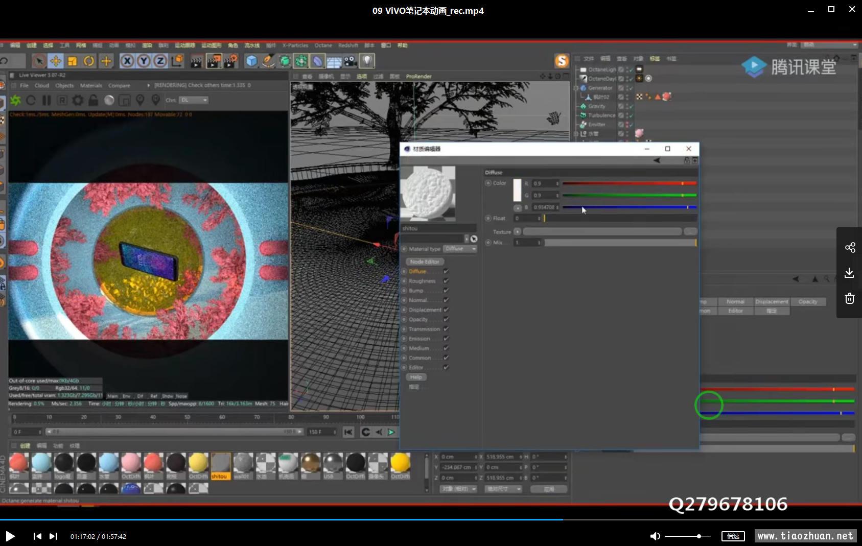Image resolution: width=862 pixels, height=546 pixels.
Task: Adjust the red R color slider
Action: [630, 183]
